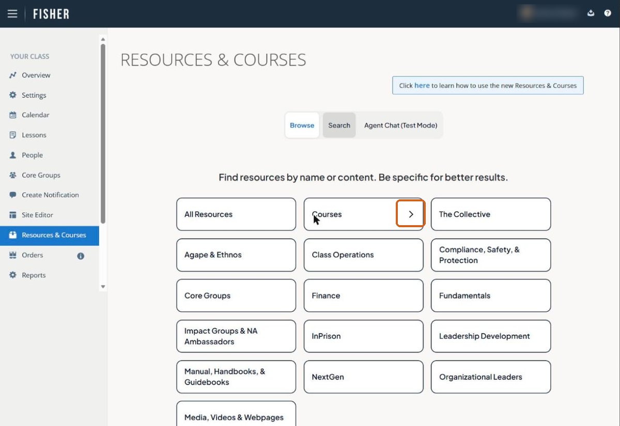Switch to the Browse tab
This screenshot has height=426, width=620.
coord(302,125)
